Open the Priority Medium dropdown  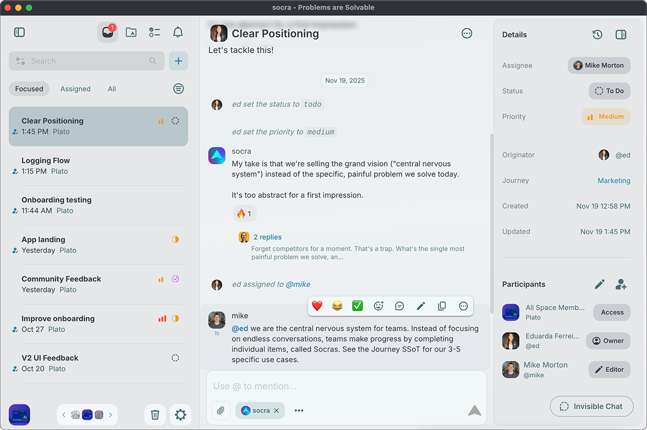tap(605, 117)
